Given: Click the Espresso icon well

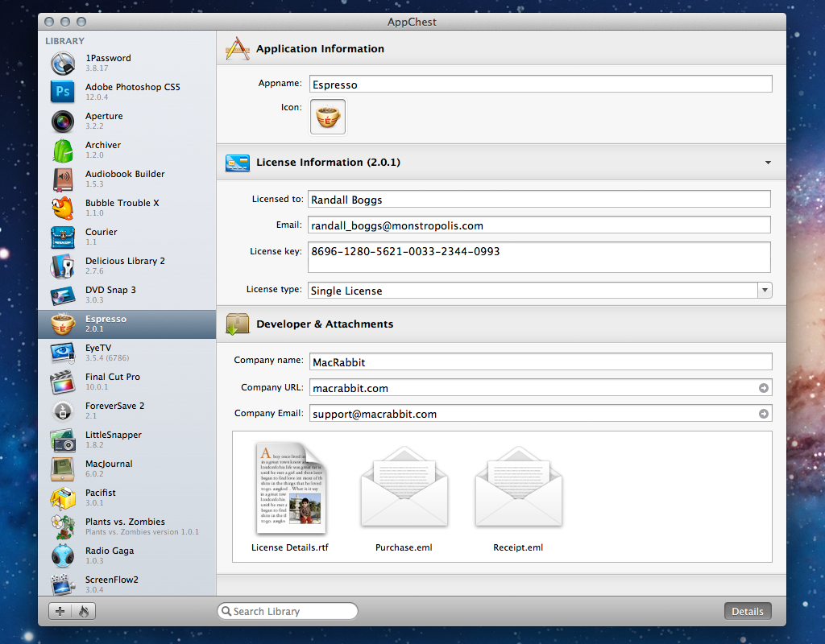Looking at the screenshot, I should (x=328, y=117).
